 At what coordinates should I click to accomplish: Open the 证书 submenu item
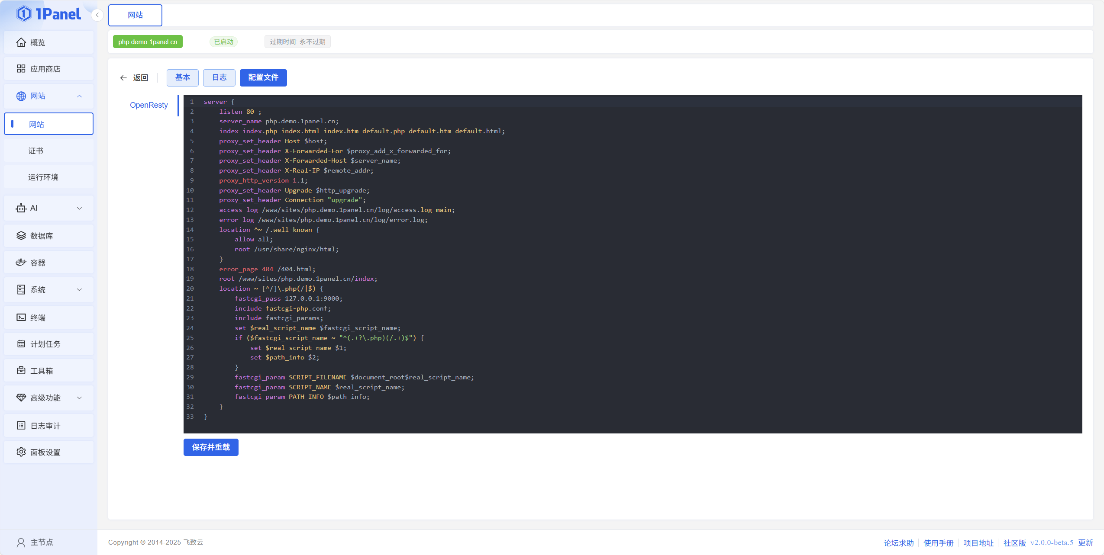point(48,151)
